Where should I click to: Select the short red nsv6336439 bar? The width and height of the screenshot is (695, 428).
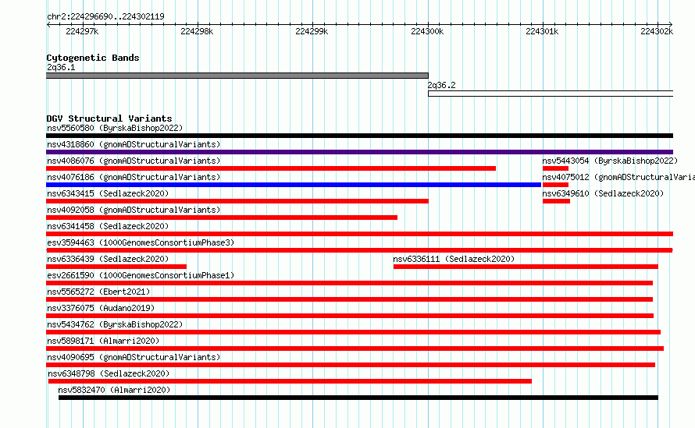[116, 267]
